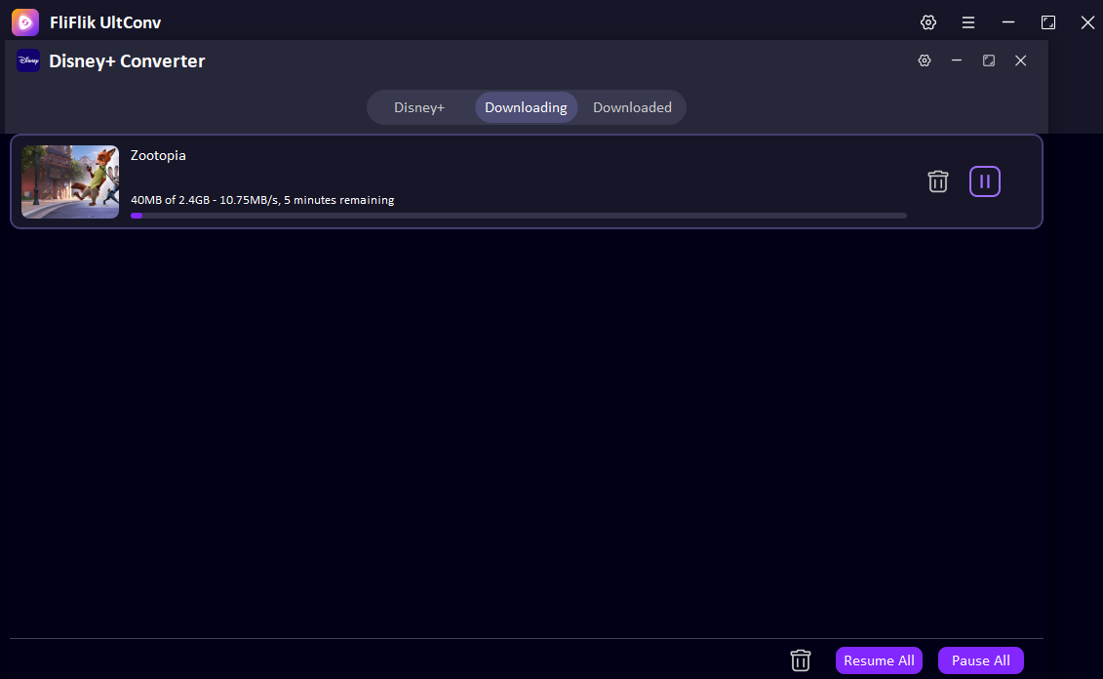This screenshot has width=1103, height=679.
Task: Click the Disney+ logo icon in converter header
Action: click(27, 60)
